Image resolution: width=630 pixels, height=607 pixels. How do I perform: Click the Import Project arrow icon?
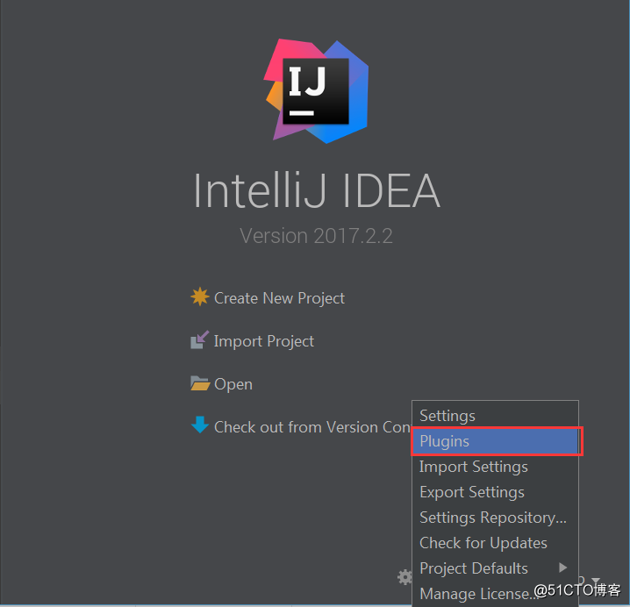[x=200, y=339]
